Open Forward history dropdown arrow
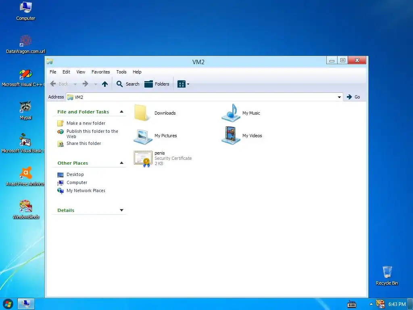This screenshot has height=310, width=413. (x=96, y=84)
